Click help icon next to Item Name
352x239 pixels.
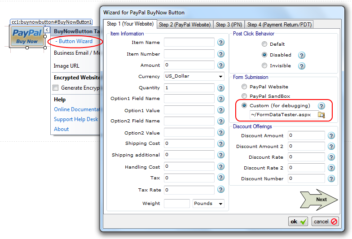click(x=221, y=43)
